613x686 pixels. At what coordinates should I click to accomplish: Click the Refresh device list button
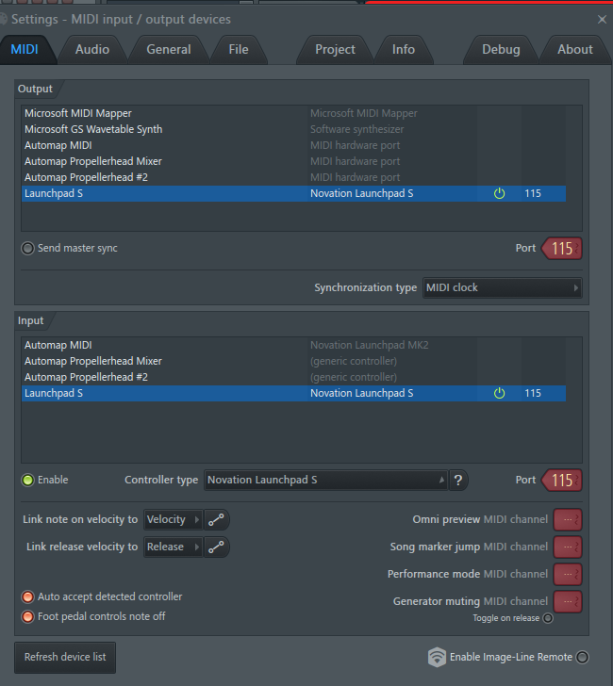click(65, 657)
